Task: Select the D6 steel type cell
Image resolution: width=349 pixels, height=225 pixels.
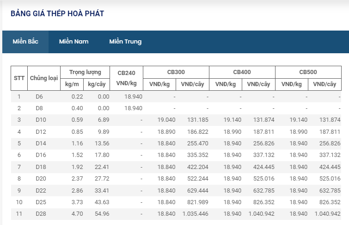Action: coord(39,97)
